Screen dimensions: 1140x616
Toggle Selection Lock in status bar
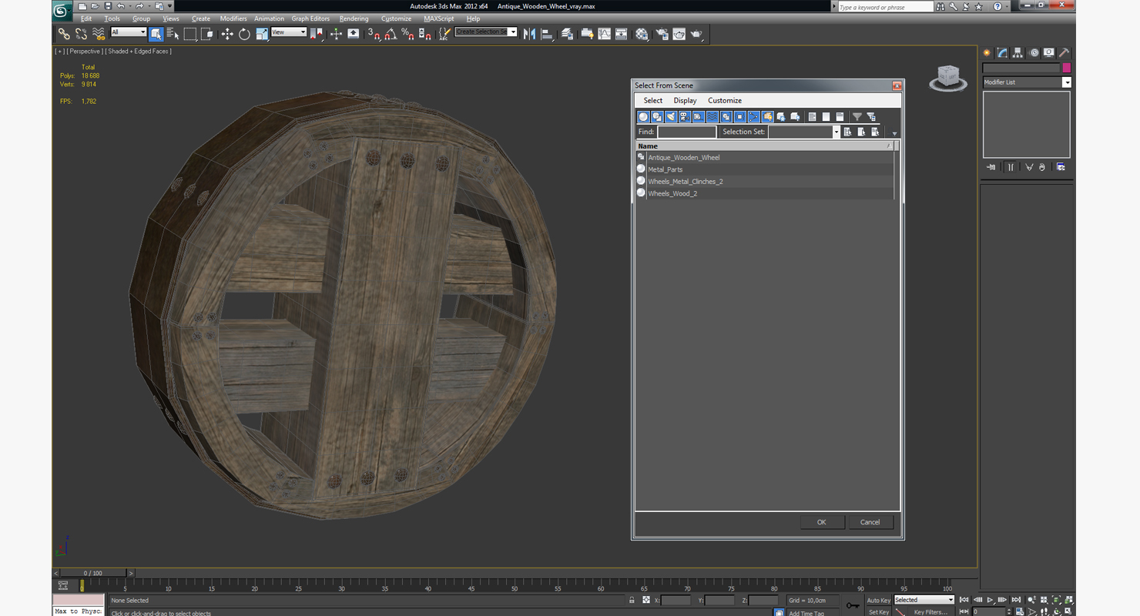[632, 600]
